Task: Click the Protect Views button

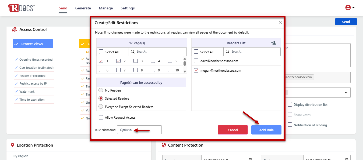Action: click(33, 44)
